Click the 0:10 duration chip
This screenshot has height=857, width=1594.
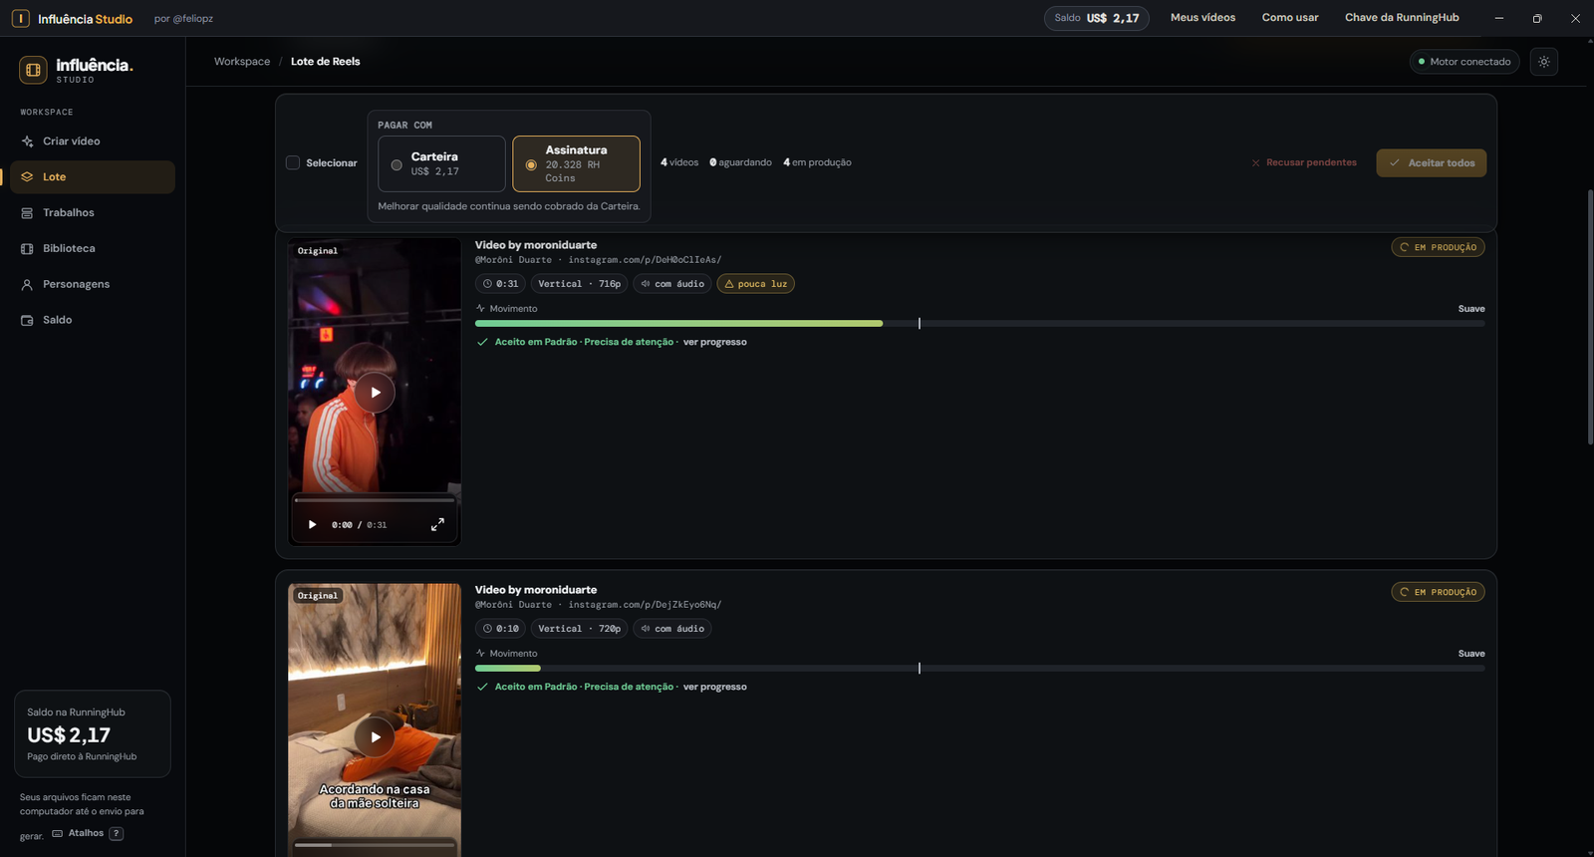pos(500,629)
